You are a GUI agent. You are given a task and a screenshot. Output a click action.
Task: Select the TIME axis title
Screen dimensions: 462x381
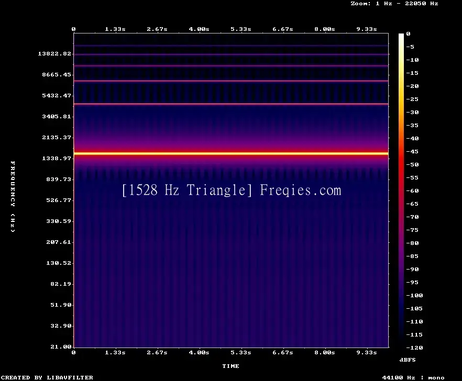(230, 366)
